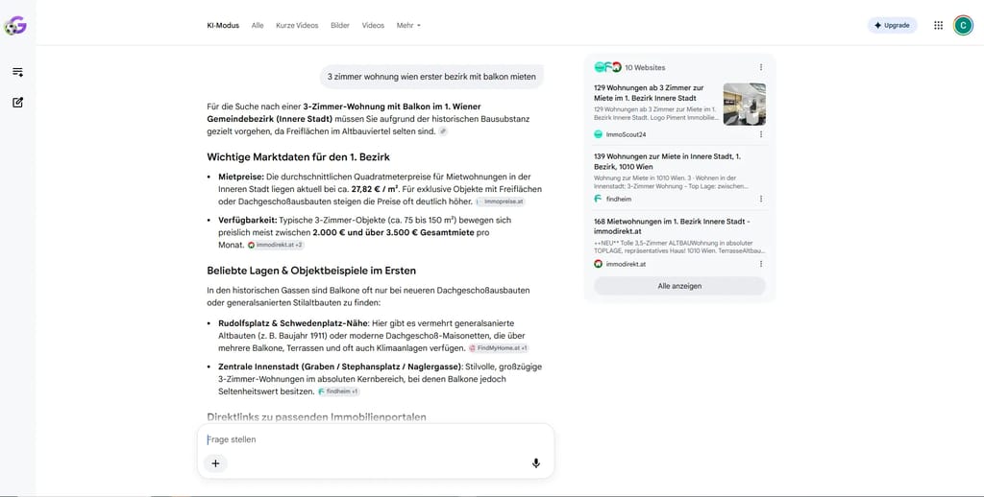Open the 139 Wohnungen zur Miete result

(x=667, y=161)
